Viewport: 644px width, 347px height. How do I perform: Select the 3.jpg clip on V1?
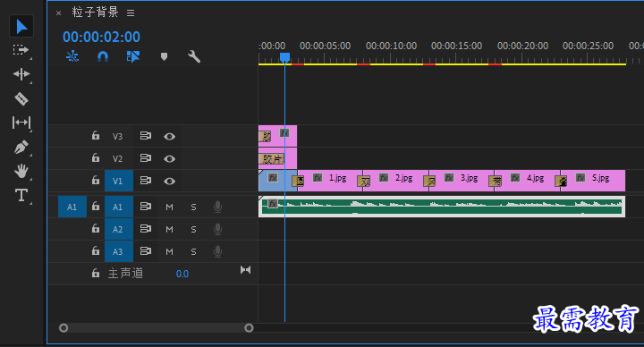[x=462, y=181]
